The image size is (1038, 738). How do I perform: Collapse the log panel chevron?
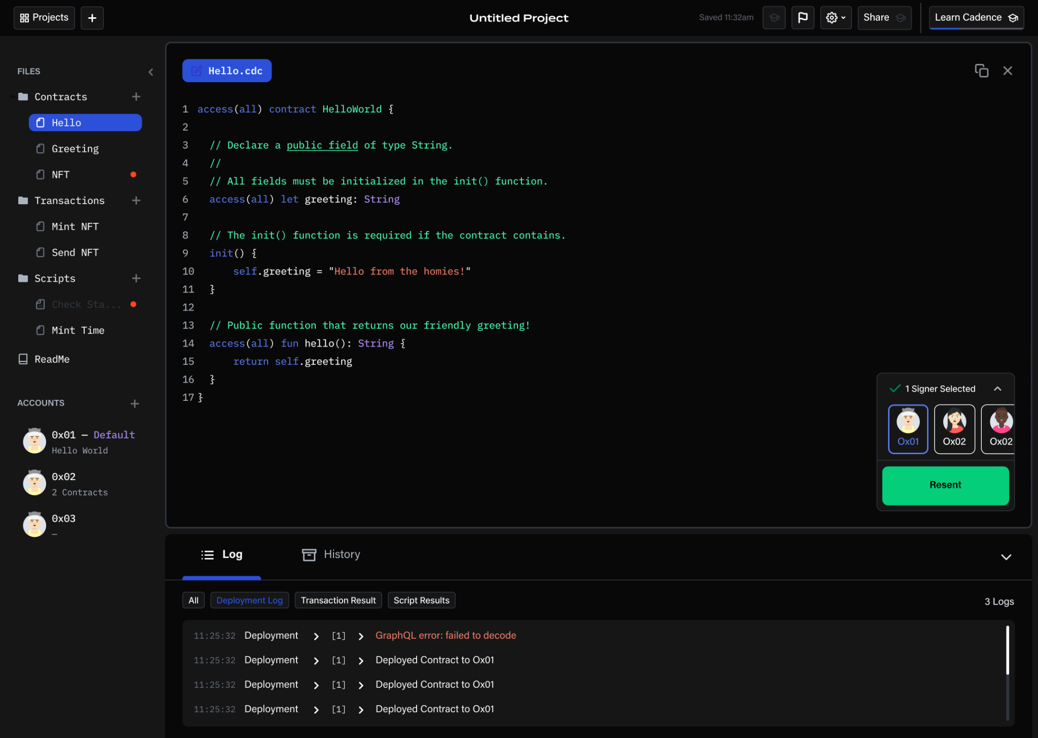1006,557
